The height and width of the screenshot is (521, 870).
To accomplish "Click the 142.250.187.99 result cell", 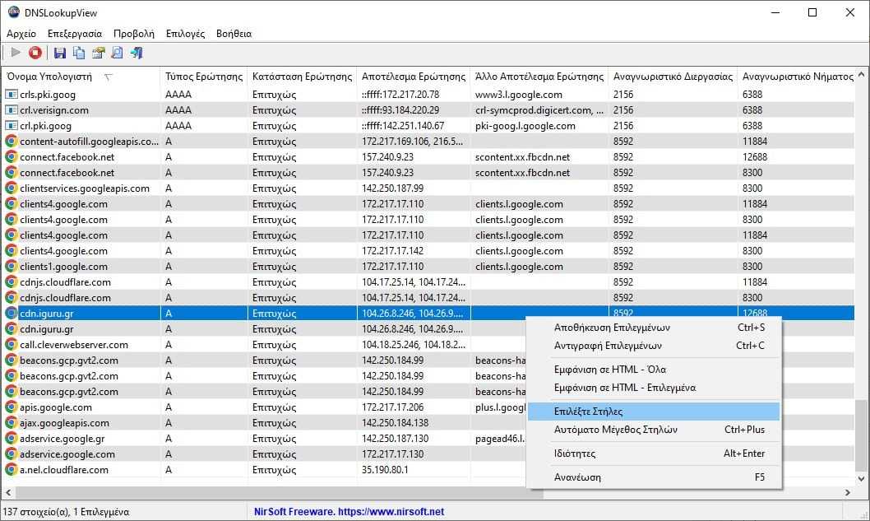I will pyautogui.click(x=393, y=188).
